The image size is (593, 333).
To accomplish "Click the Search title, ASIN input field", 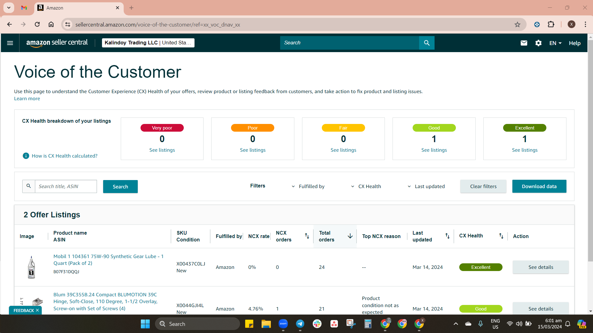I will pos(66,186).
